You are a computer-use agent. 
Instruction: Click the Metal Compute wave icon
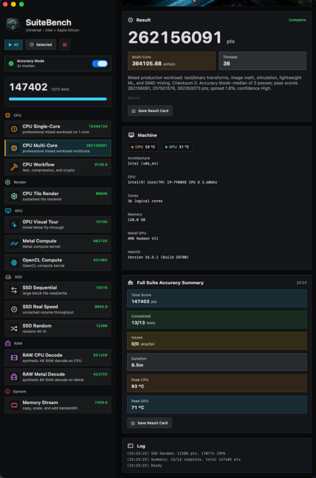click(x=14, y=243)
